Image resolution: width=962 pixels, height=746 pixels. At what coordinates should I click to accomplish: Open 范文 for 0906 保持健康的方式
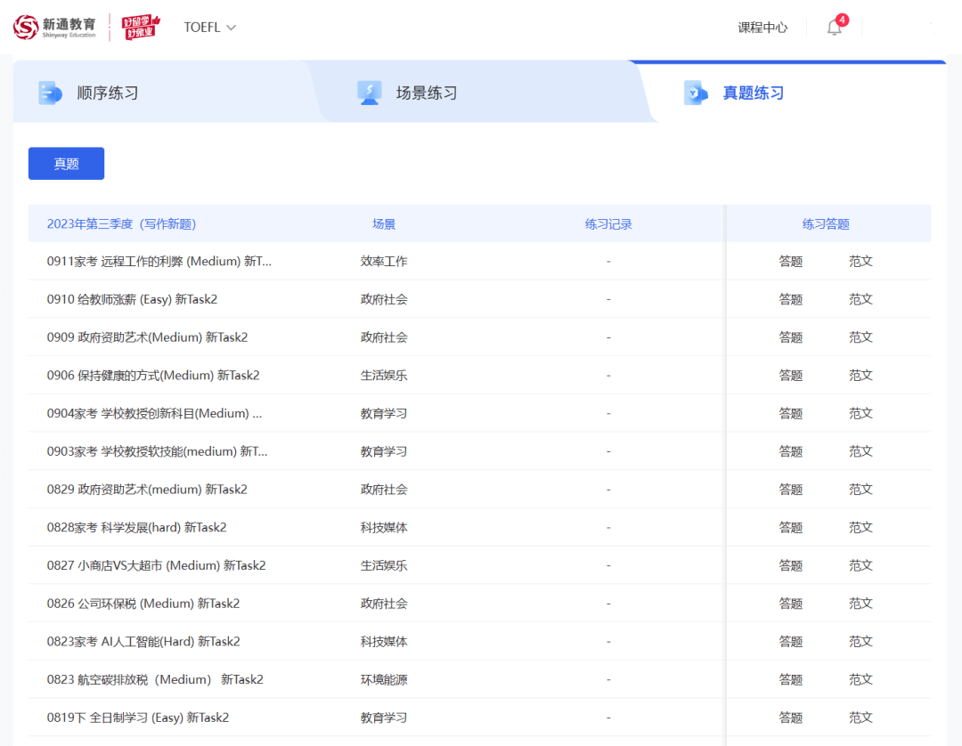tap(860, 375)
